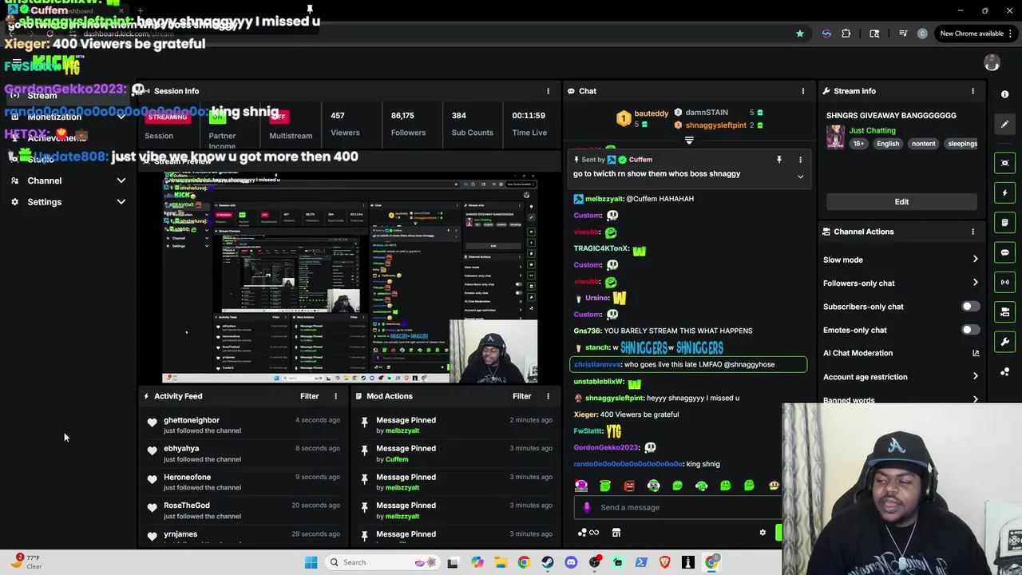Open weather widget showing 77°F Clear
Viewport: 1022px width, 575px height.
26,562
